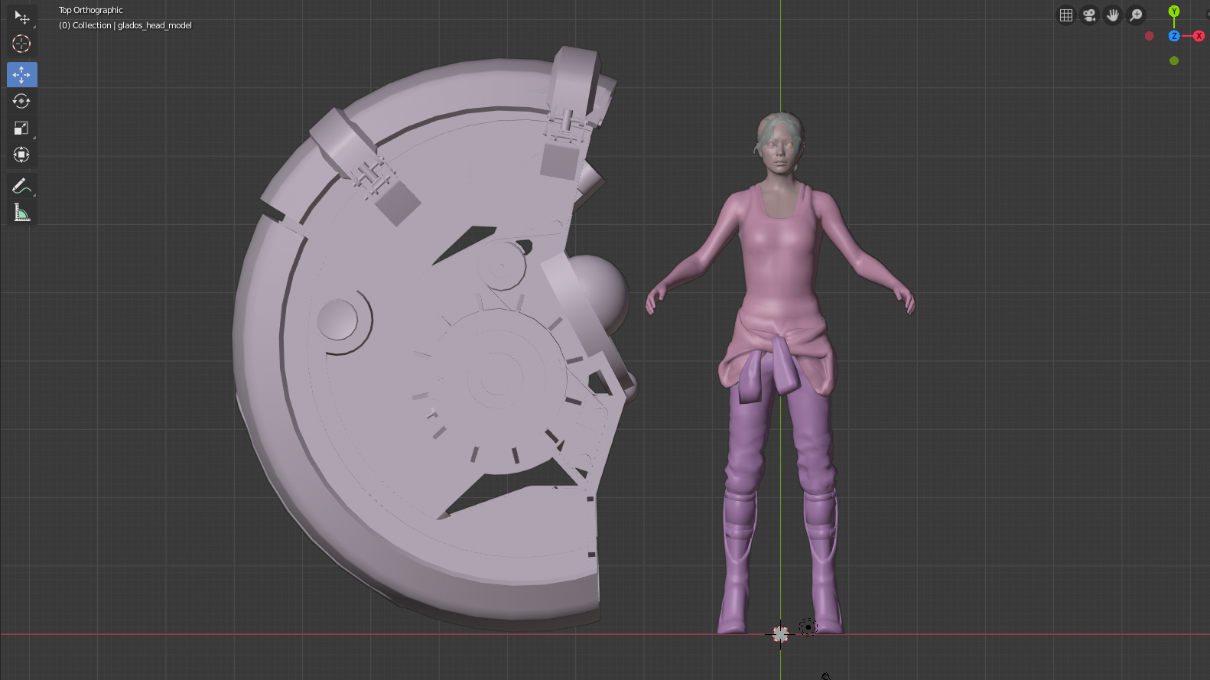Click the green Y axis on the gizmo
The width and height of the screenshot is (1210, 680).
(1174, 11)
